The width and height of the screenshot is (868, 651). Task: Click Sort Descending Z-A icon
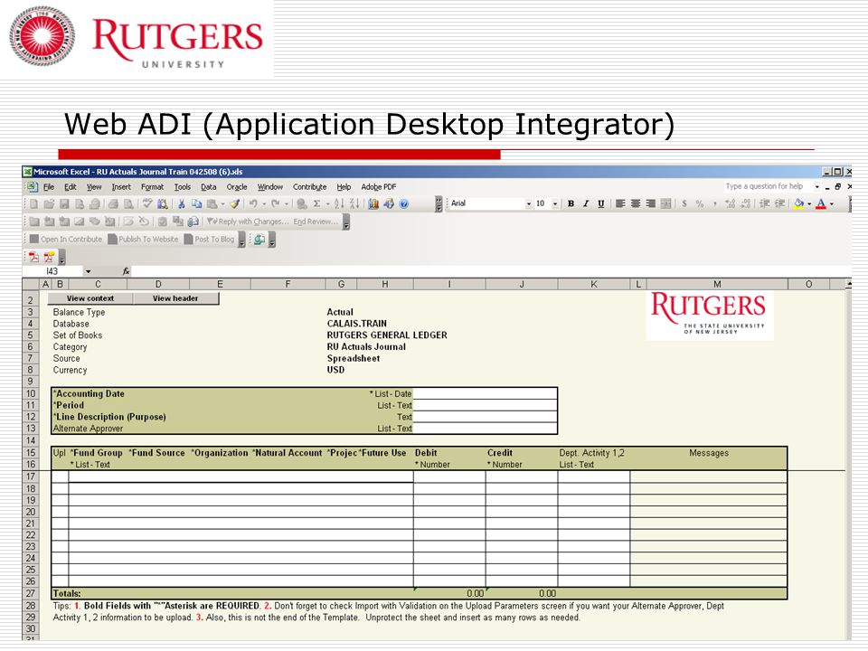[354, 203]
